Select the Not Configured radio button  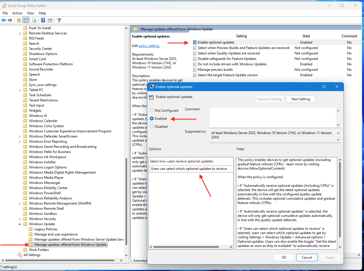click(152, 111)
